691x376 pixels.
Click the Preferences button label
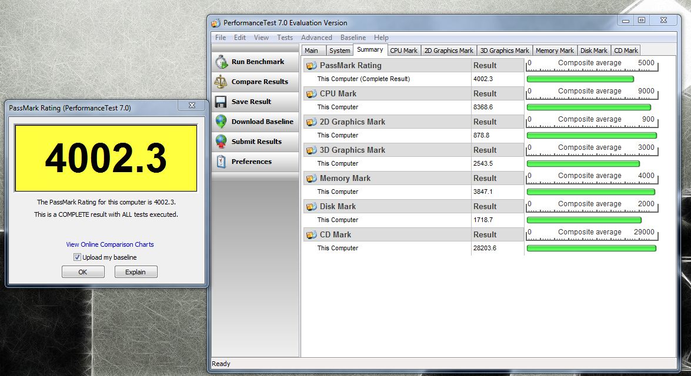[x=252, y=162]
